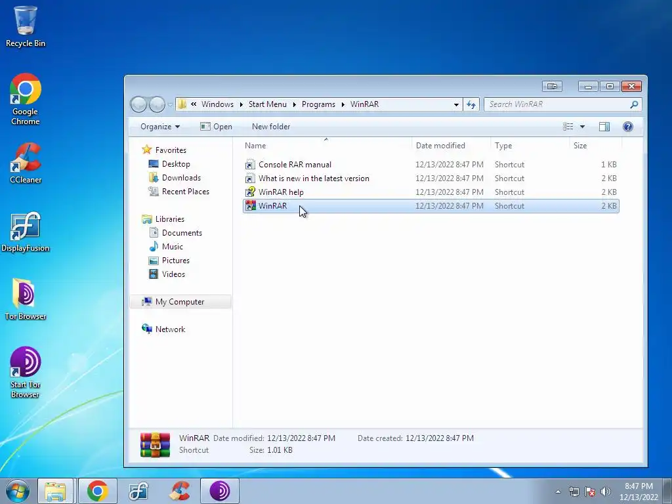672x504 pixels.
Task: Click the WinRAR help file icon
Action: pyautogui.click(x=250, y=192)
